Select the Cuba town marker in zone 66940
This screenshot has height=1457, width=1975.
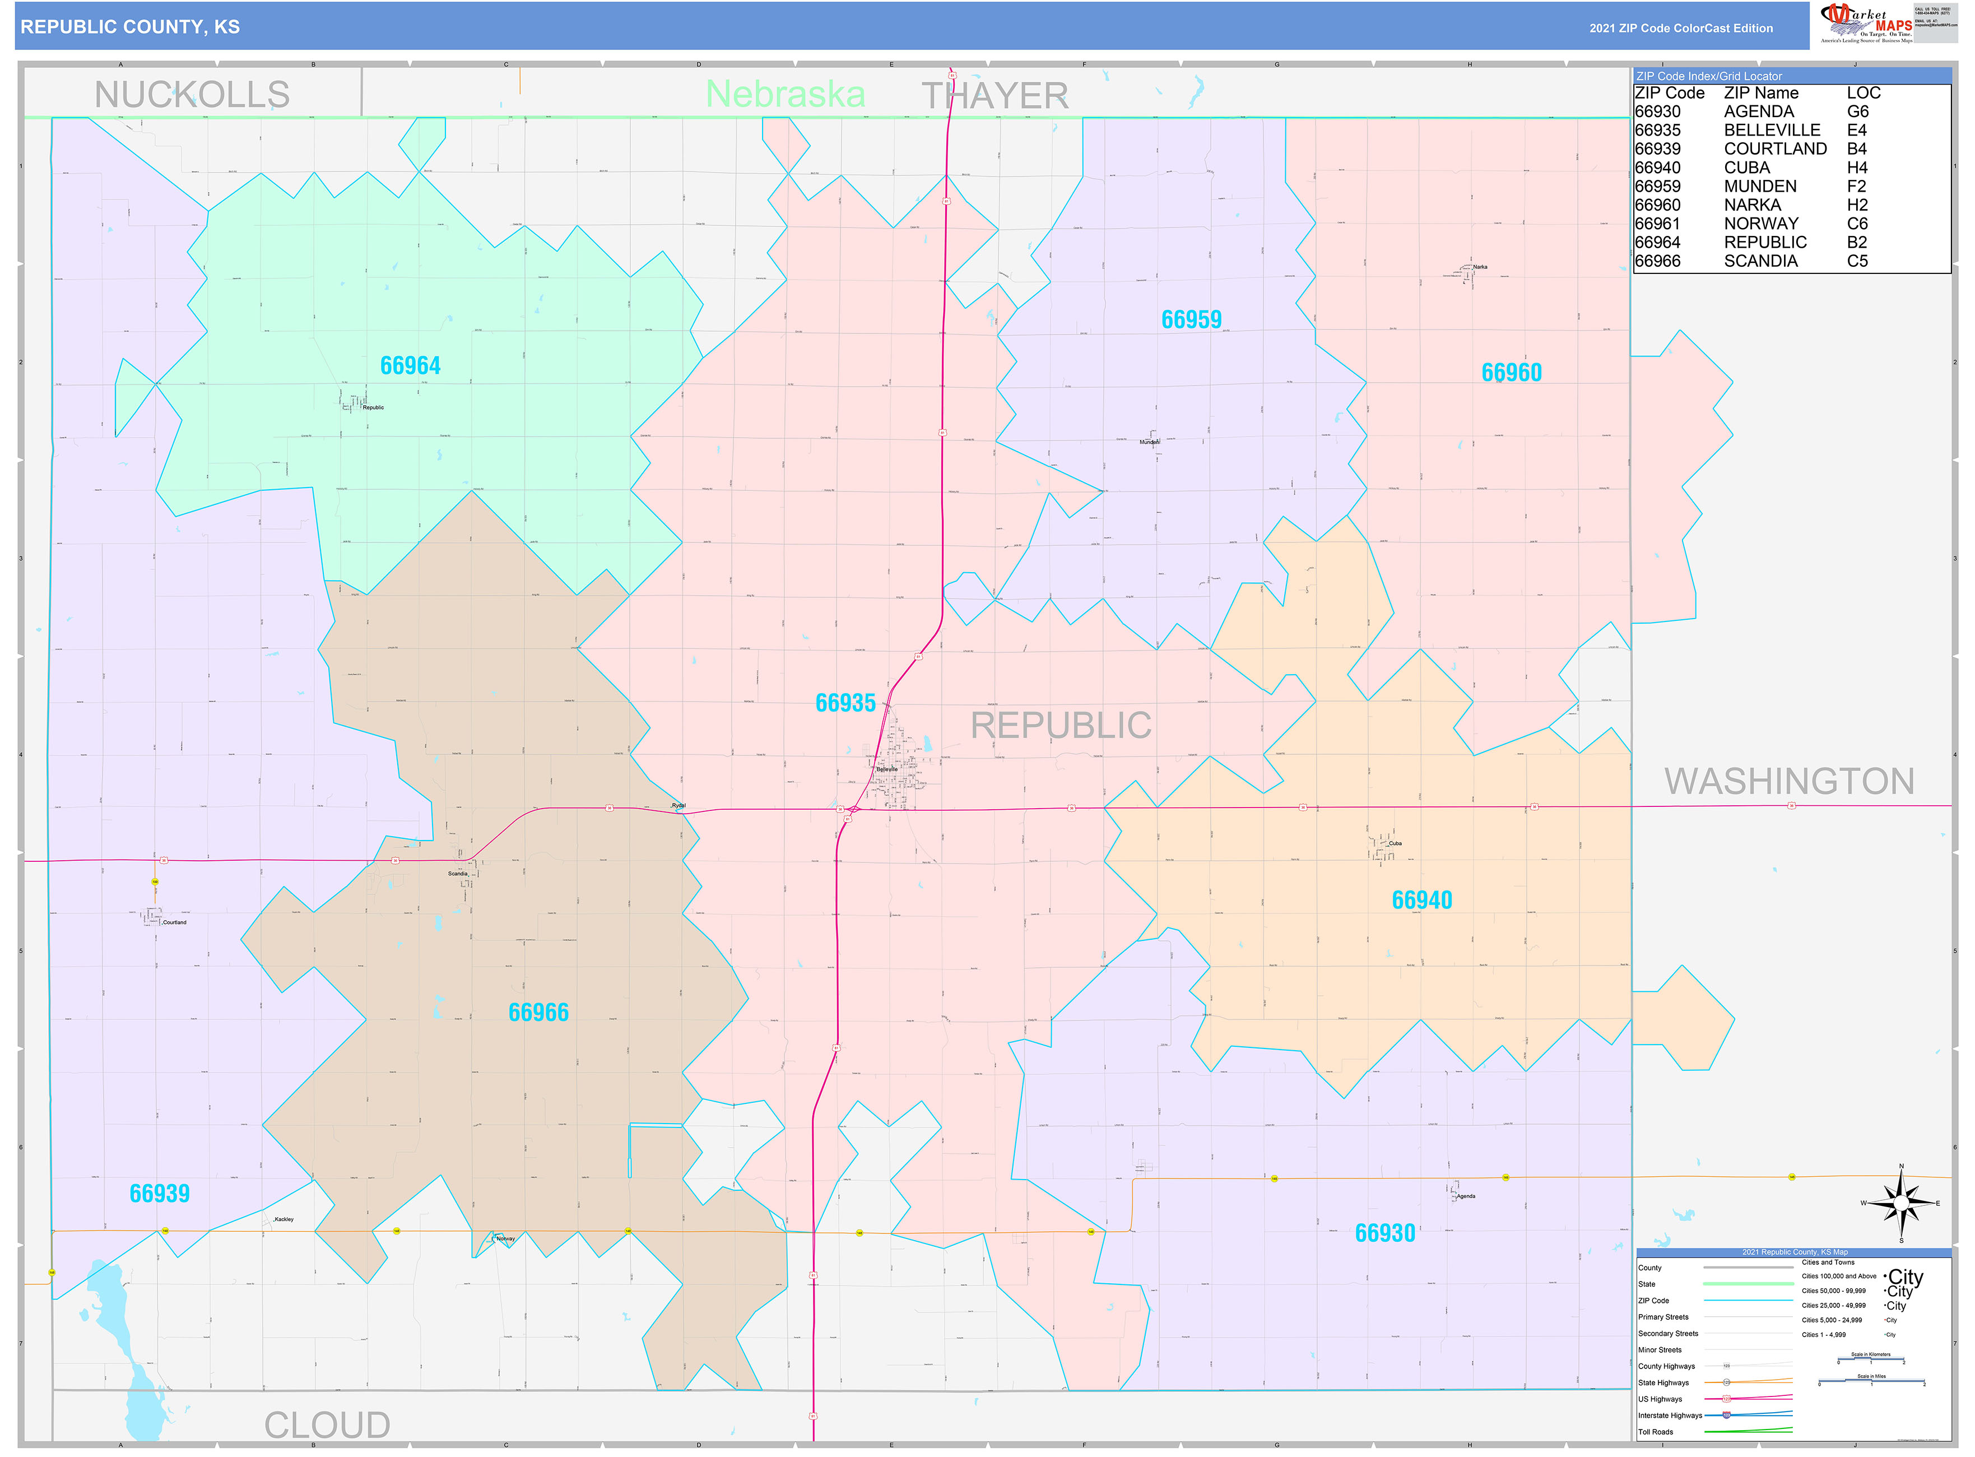coord(1389,845)
